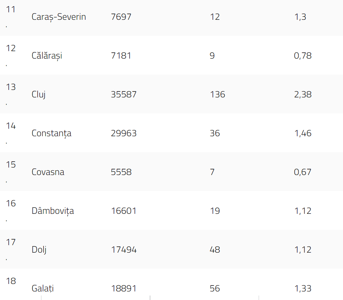
Task: Select the 0,78 value for Călărași
Action: [303, 56]
